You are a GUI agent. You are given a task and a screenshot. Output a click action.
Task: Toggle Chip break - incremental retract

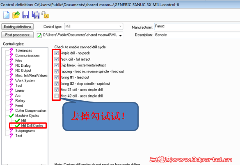57,65
